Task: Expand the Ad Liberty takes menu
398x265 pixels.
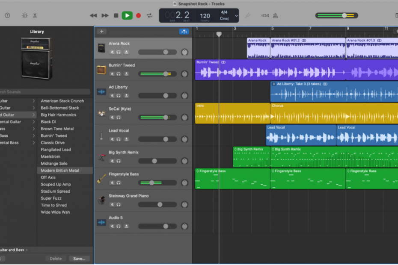Action: click(x=274, y=84)
